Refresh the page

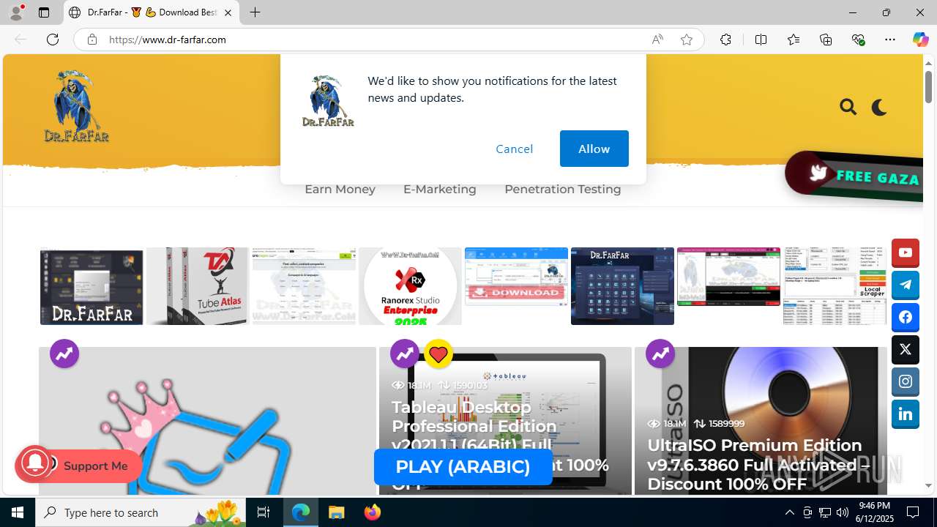53,40
